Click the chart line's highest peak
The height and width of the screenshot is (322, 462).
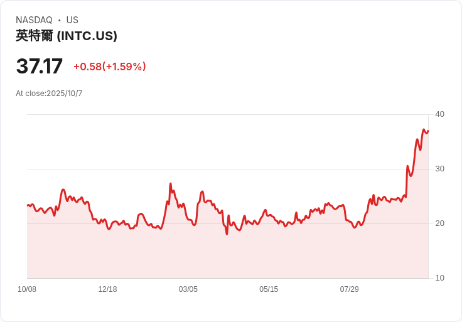(x=424, y=130)
